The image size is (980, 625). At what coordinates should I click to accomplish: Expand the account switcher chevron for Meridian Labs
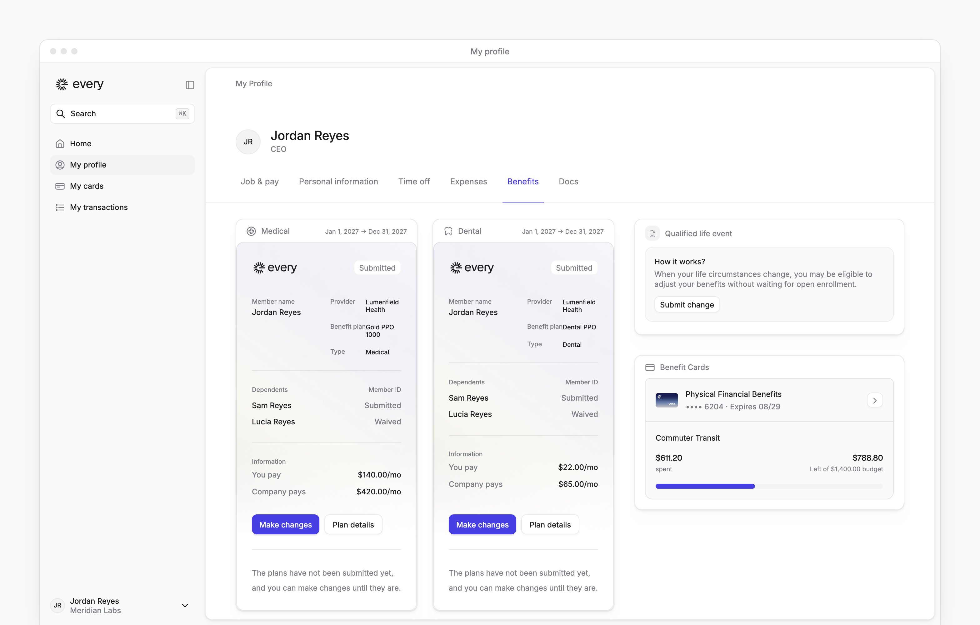coord(185,606)
